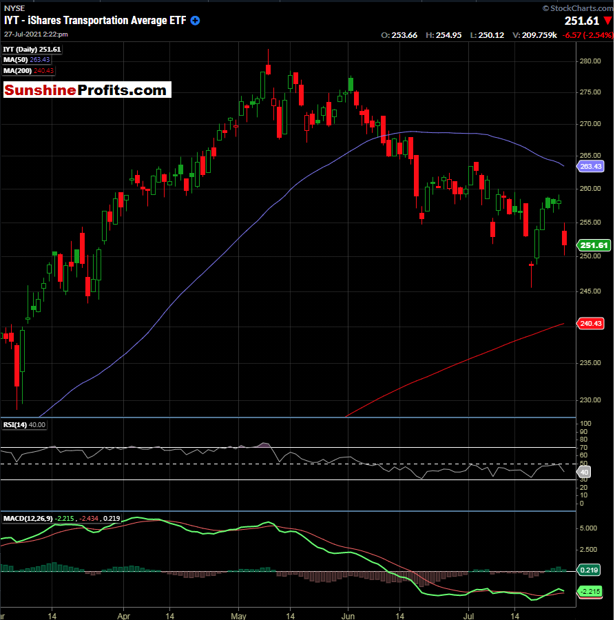Viewport: 615px width, 620px height.
Task: Click the SunshineProfits.com logo
Action: 87,90
